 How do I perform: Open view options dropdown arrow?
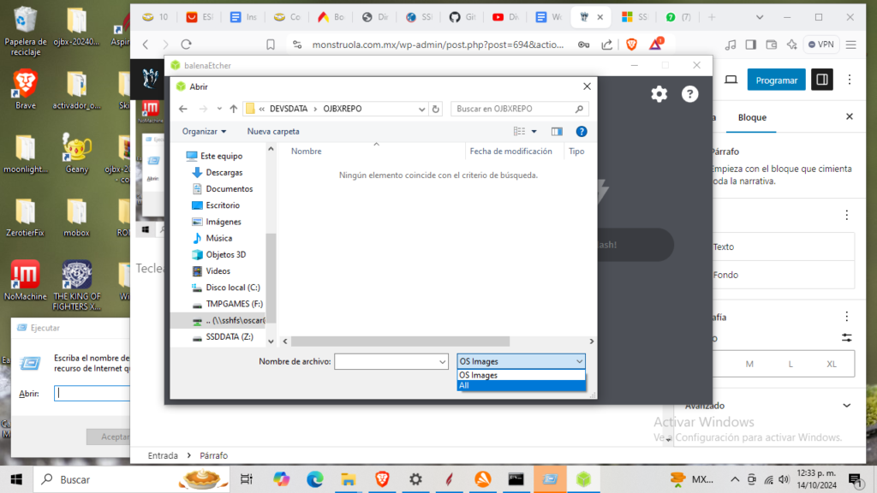click(x=534, y=131)
